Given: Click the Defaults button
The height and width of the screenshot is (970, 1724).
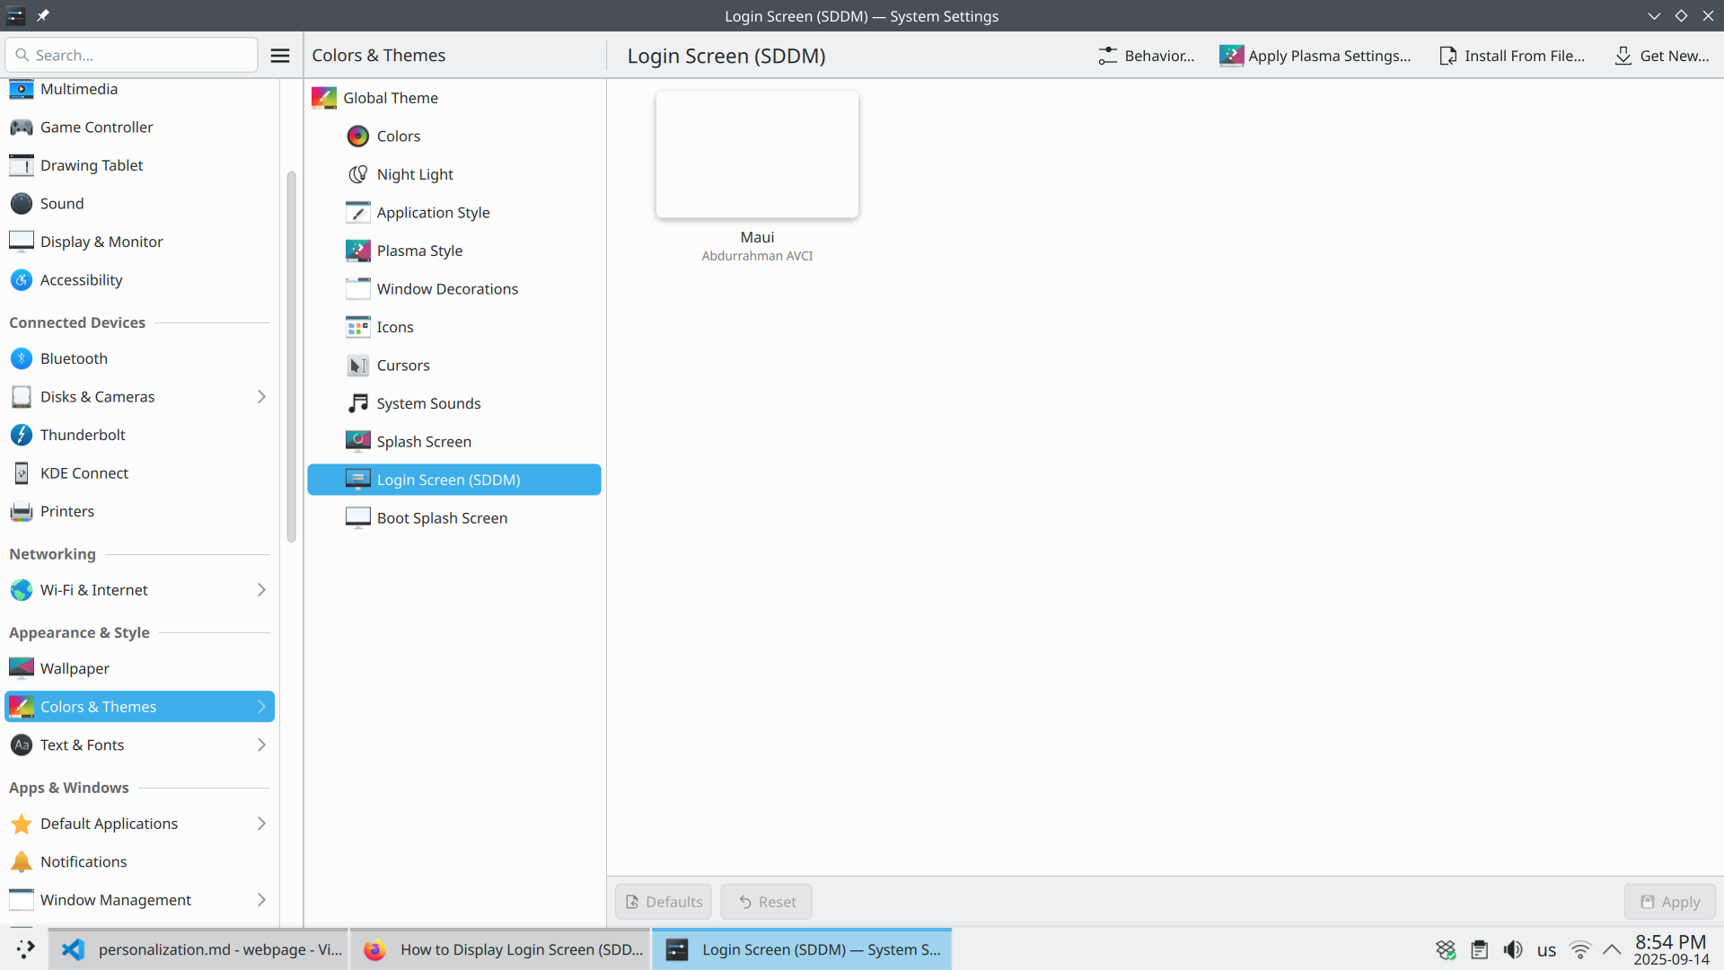Looking at the screenshot, I should click(664, 902).
